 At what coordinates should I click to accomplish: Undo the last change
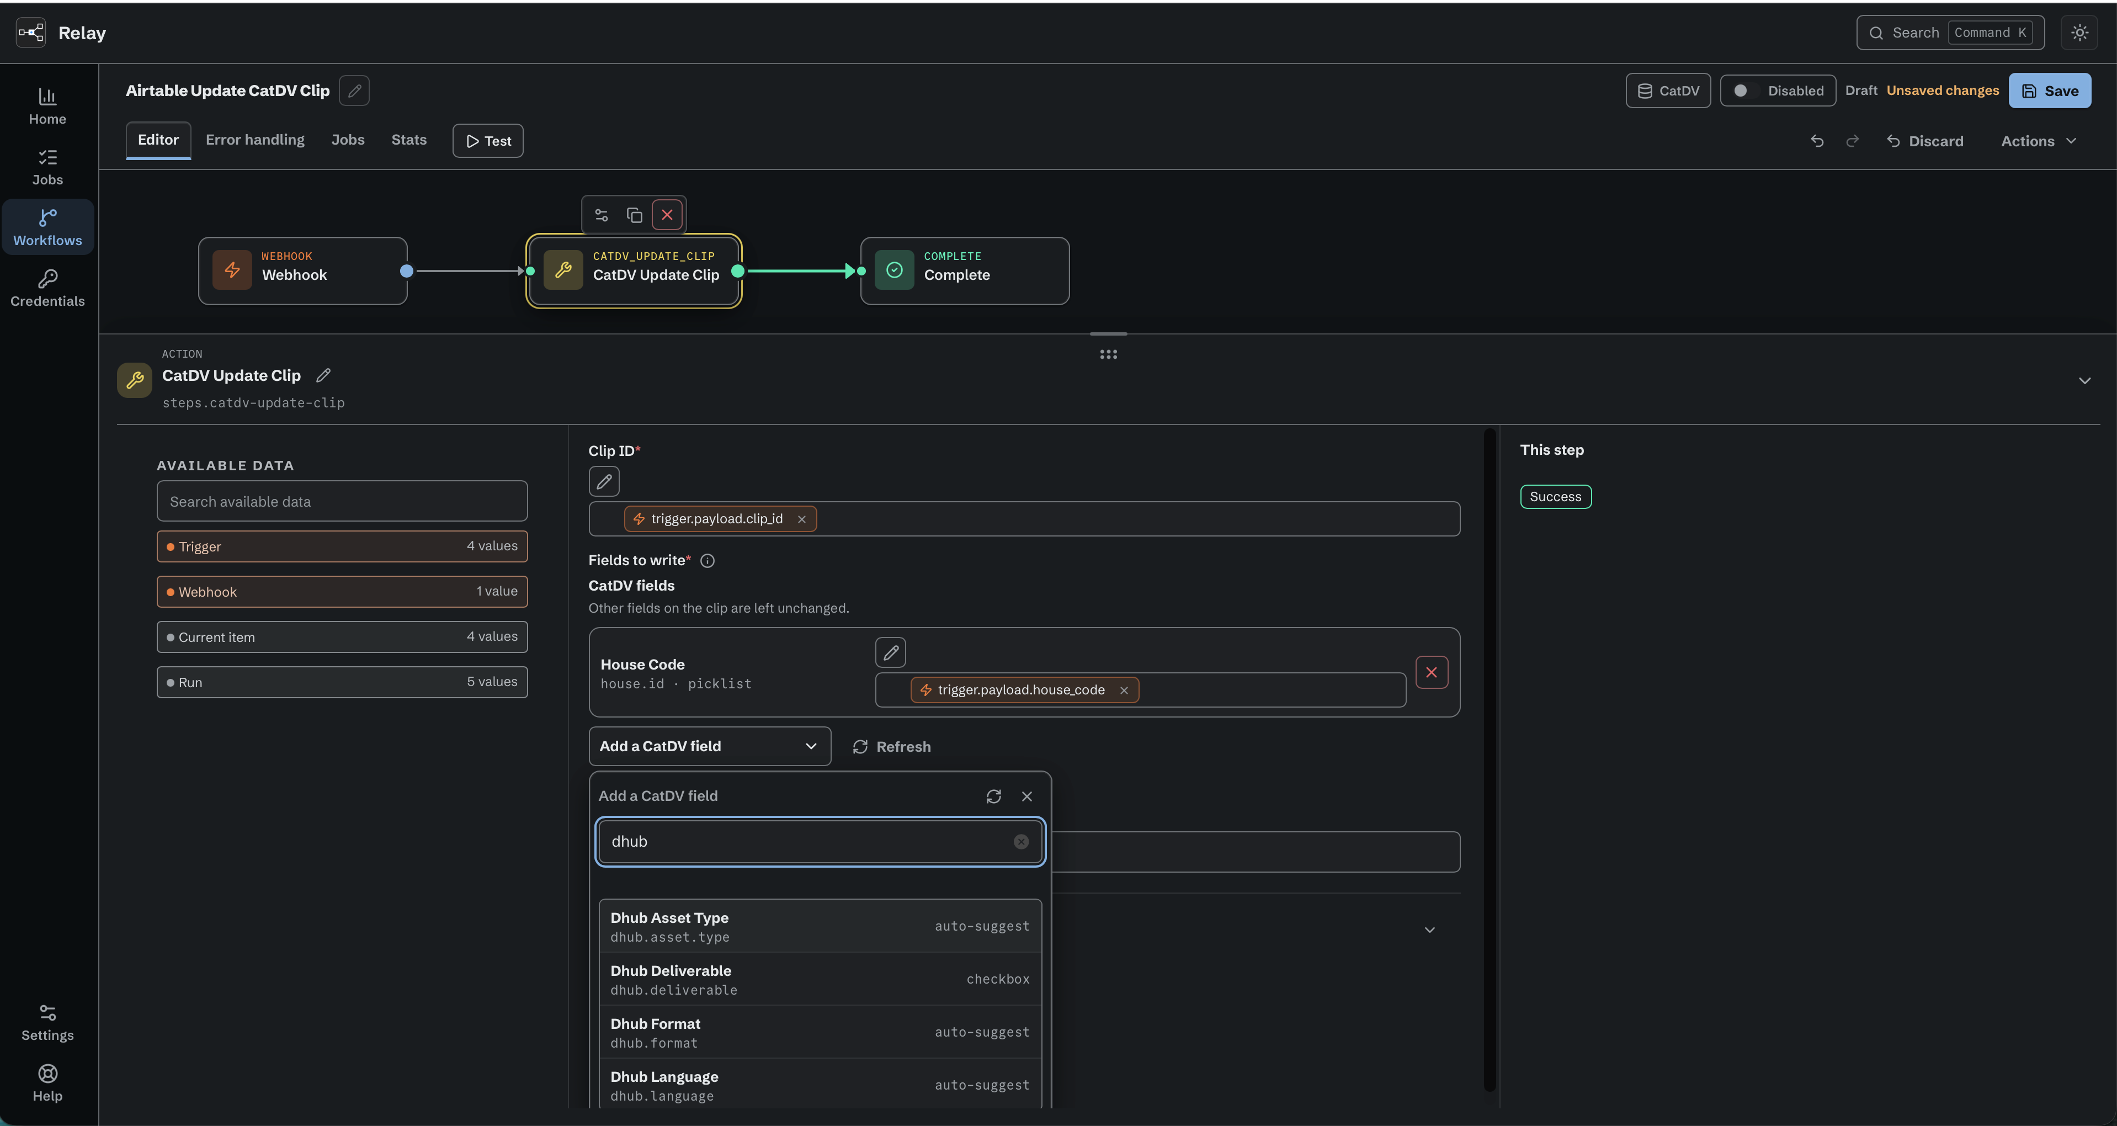[x=1817, y=141]
